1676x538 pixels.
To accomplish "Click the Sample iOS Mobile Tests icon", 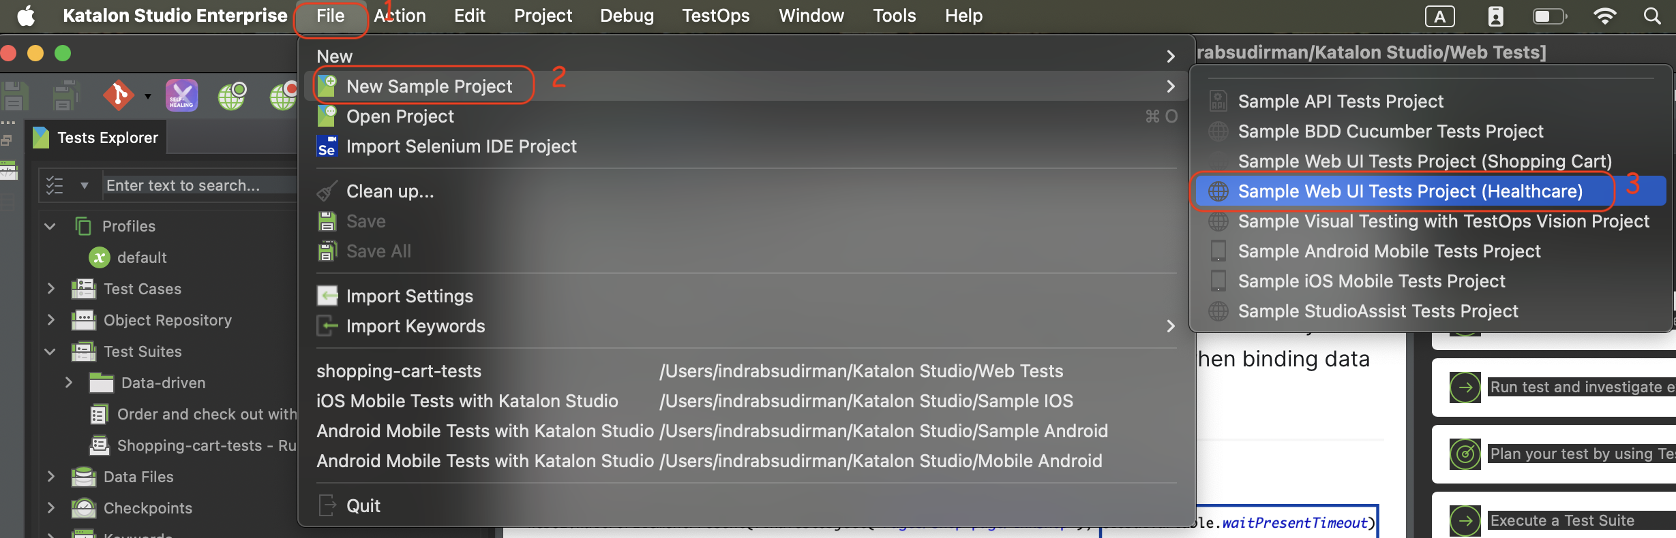I will point(1218,281).
